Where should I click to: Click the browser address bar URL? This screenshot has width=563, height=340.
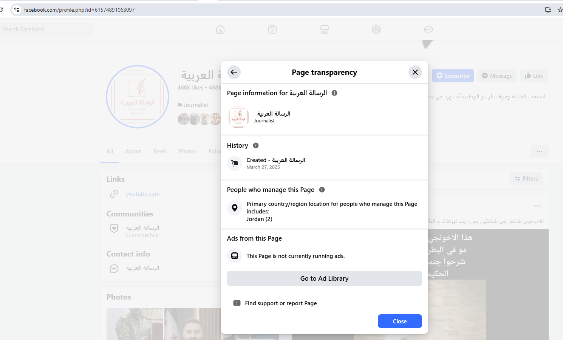coord(79,10)
